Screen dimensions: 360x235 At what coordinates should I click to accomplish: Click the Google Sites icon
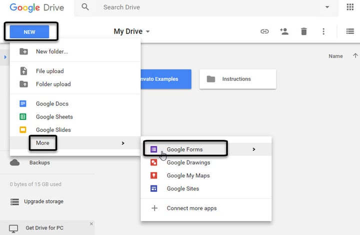click(x=154, y=188)
